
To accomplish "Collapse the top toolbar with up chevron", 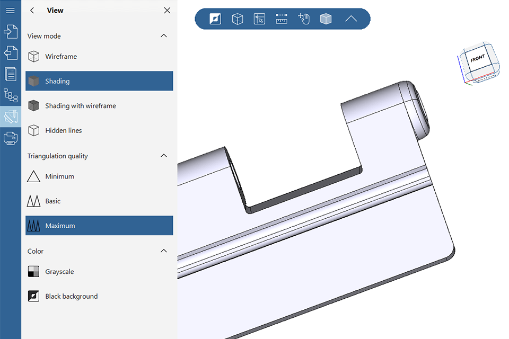I will pos(351,19).
